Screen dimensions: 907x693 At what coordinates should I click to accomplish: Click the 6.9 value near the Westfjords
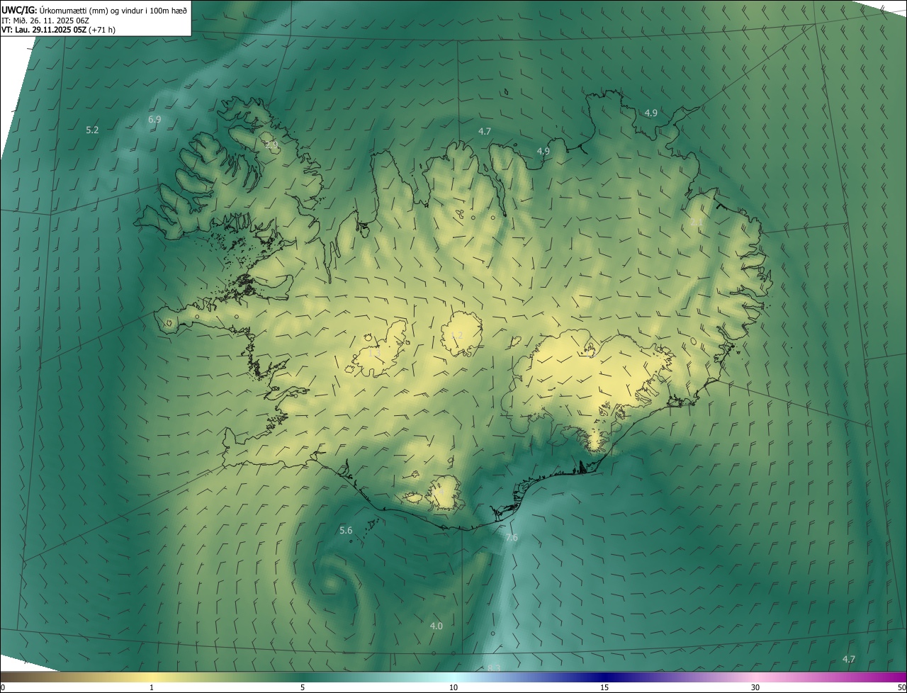154,119
